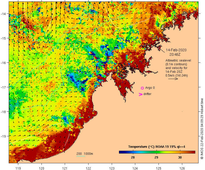
Task: Click the '200 1000m' depth contour label
Action: coord(85,154)
